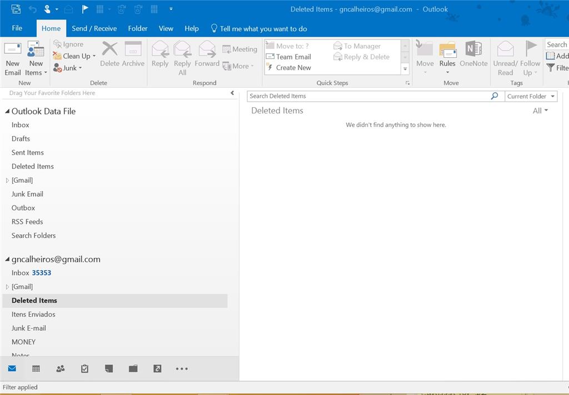569x395 pixels.
Task: Click the Archive button
Action: [133, 54]
